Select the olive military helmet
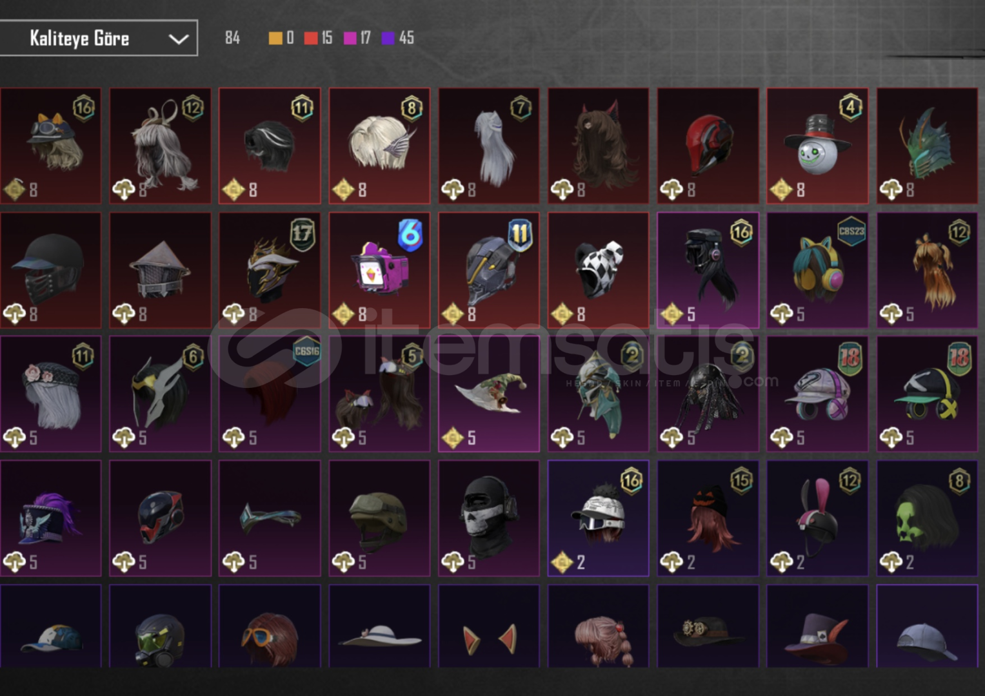The width and height of the screenshot is (985, 696). (379, 518)
